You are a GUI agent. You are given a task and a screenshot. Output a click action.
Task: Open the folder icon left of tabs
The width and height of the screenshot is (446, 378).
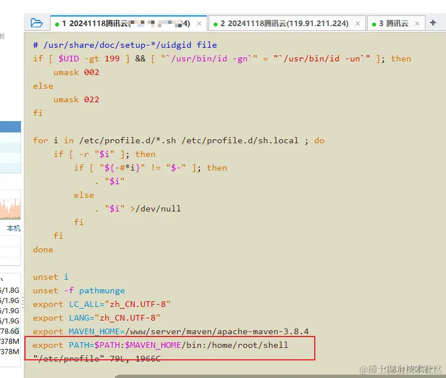point(36,23)
